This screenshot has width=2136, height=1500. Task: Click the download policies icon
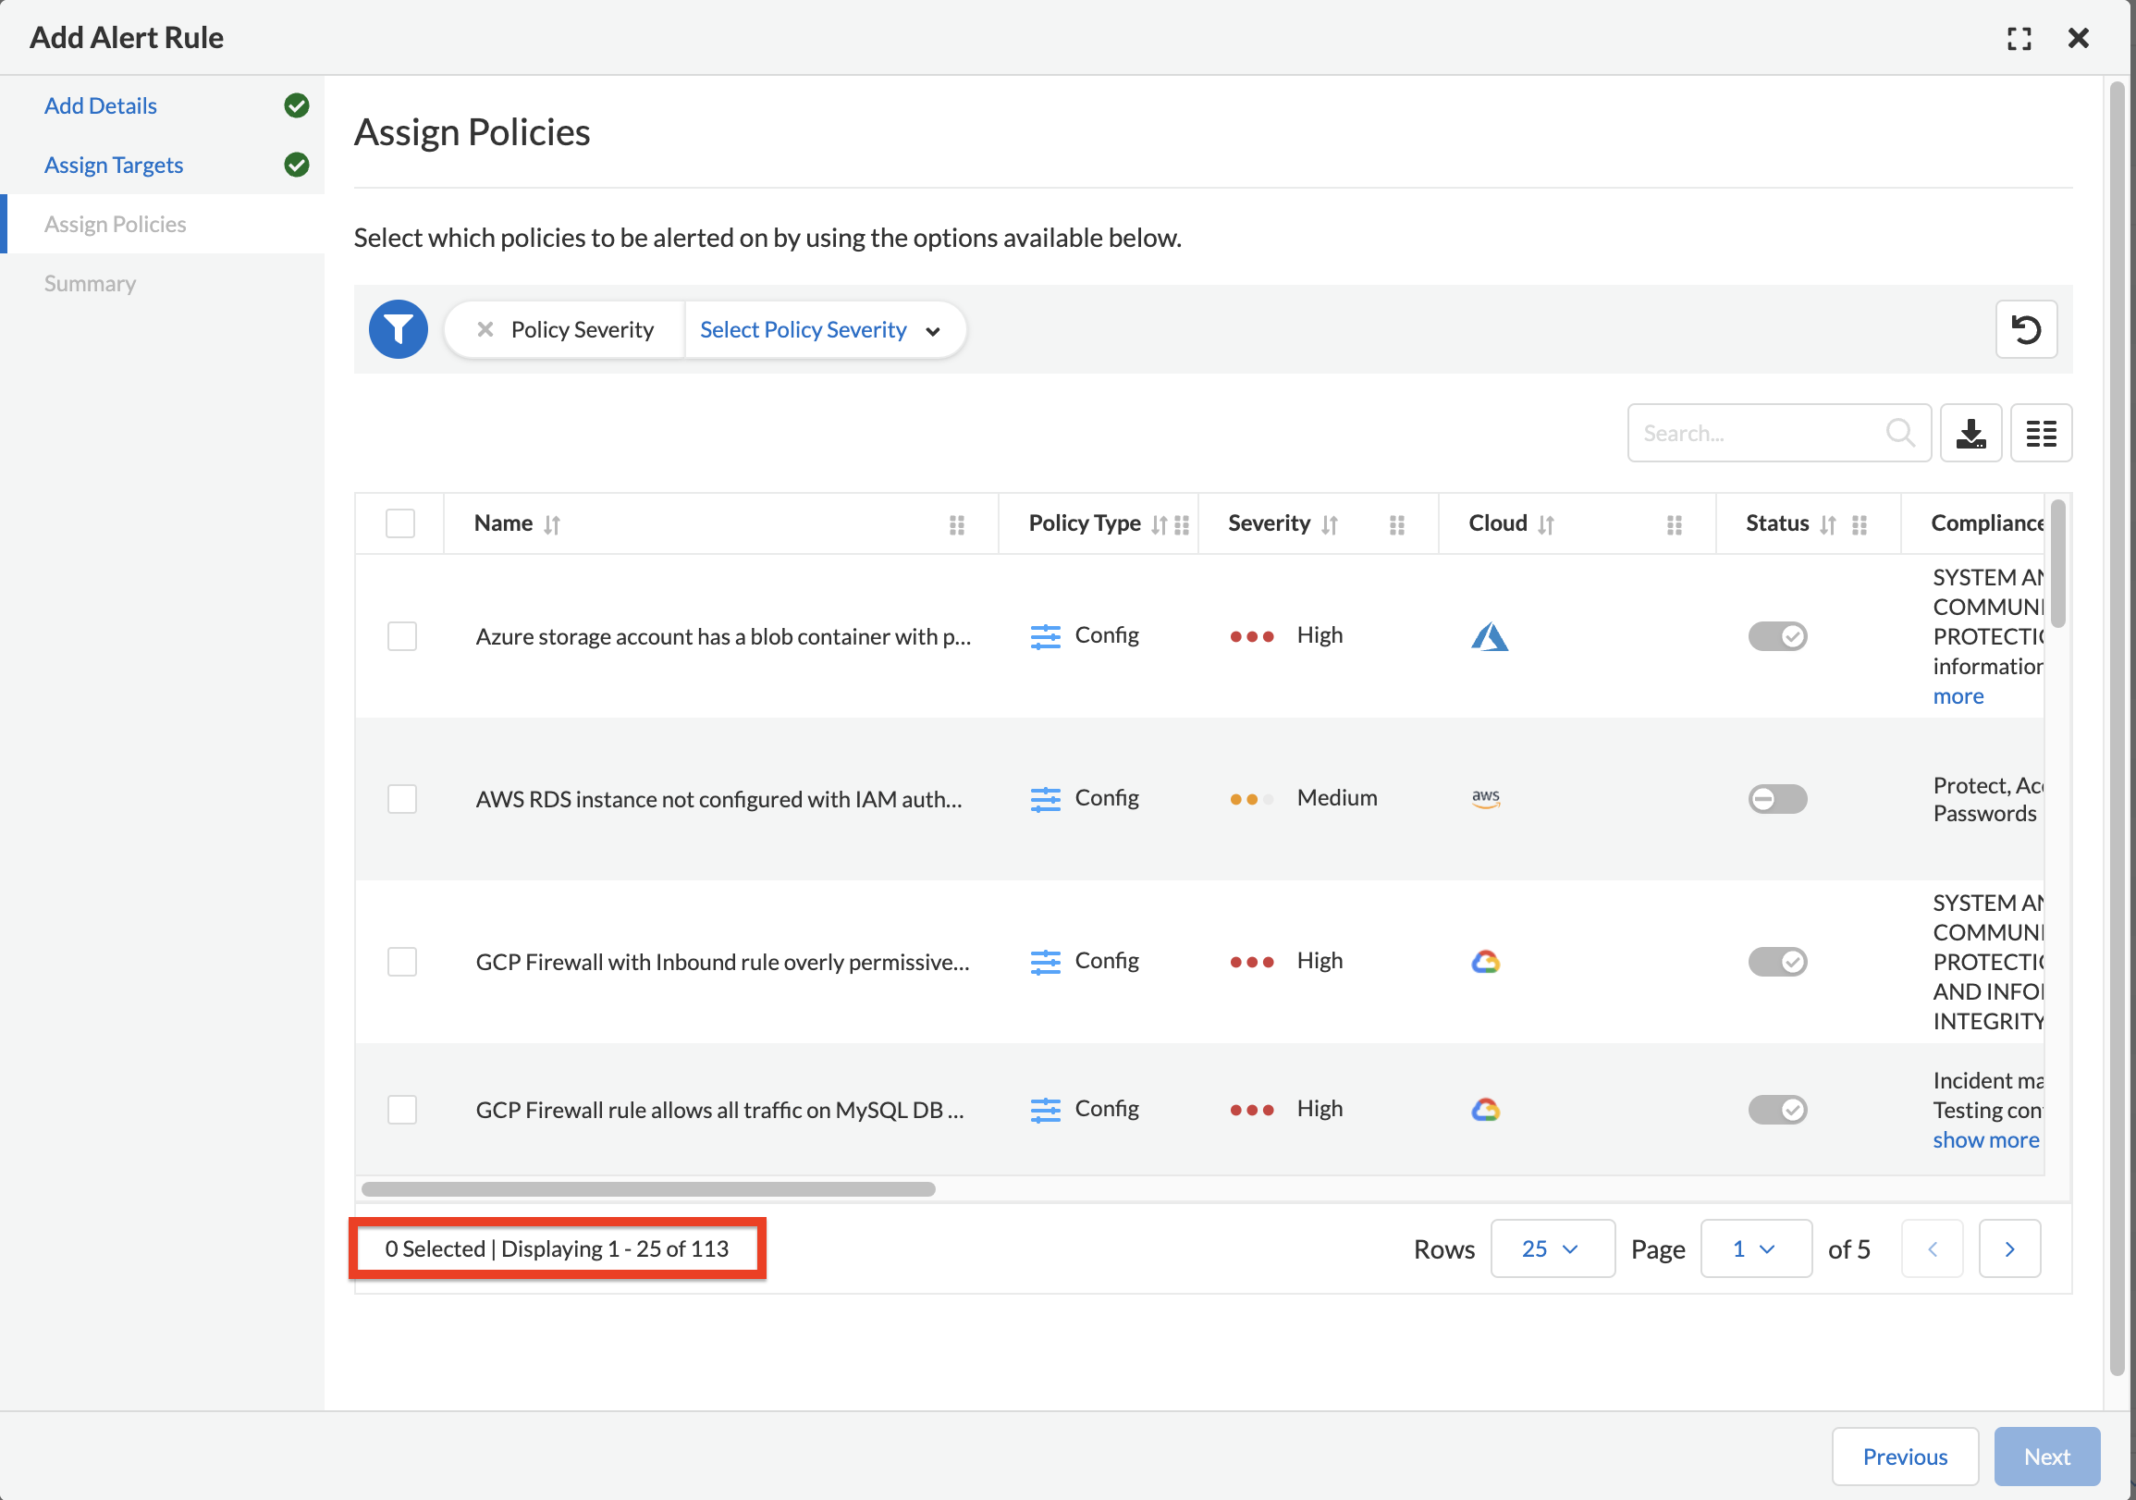[1970, 433]
